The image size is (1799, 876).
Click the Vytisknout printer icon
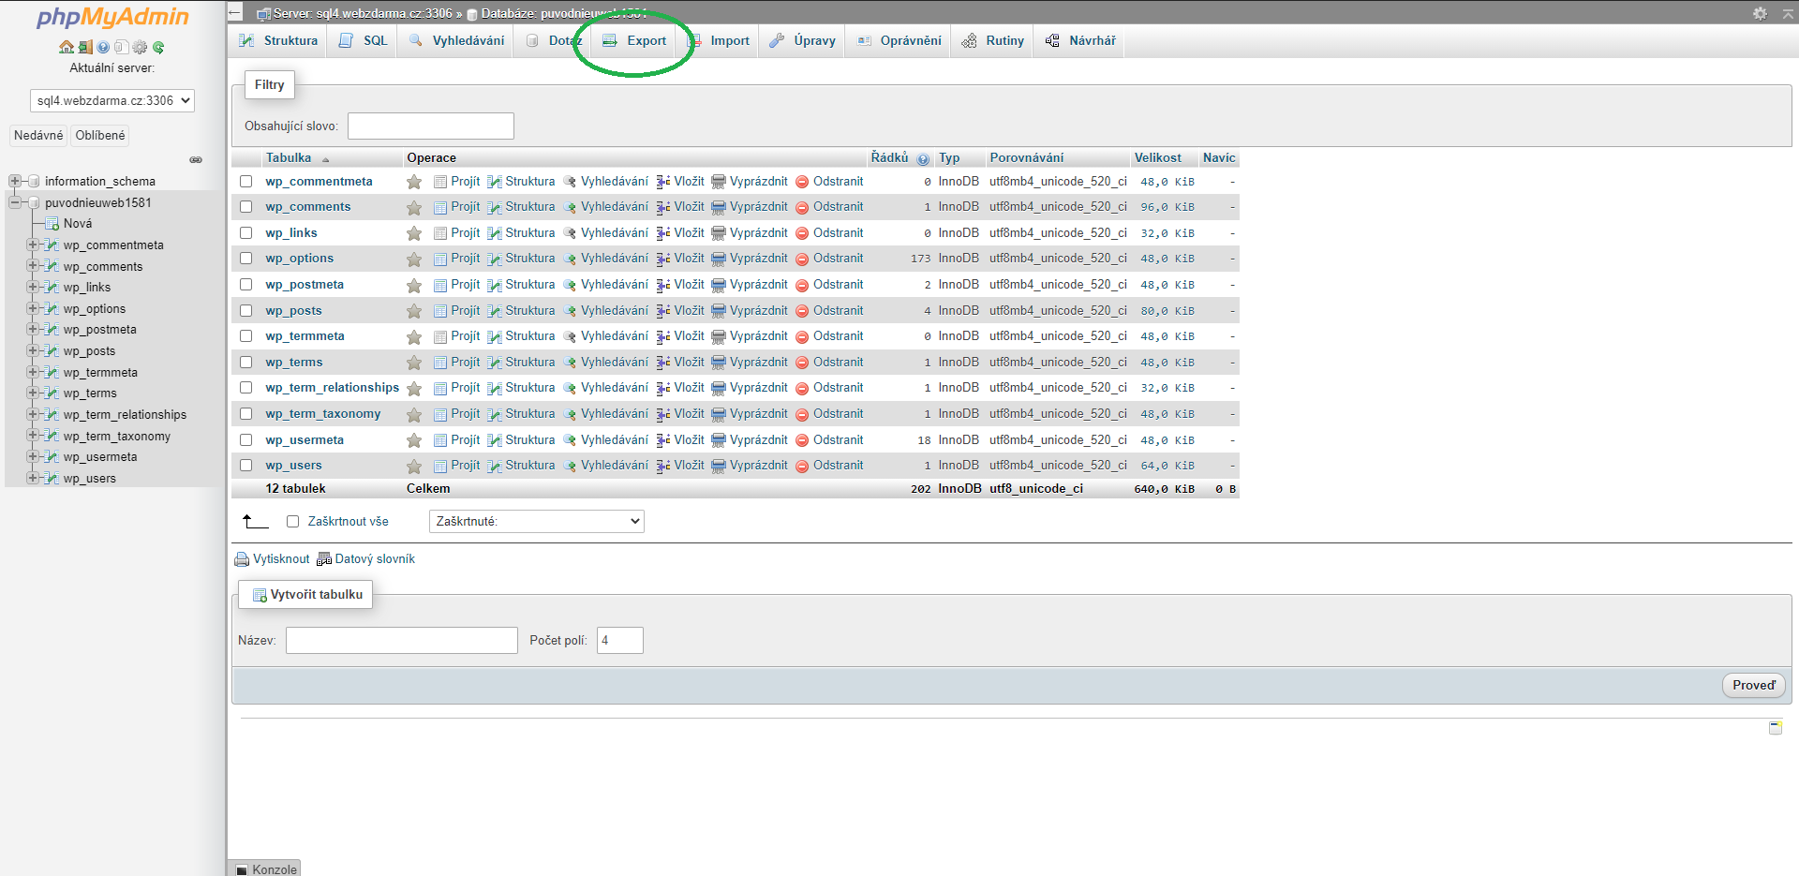tap(242, 559)
